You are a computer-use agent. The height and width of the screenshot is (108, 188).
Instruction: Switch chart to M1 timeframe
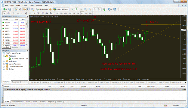(x=57, y=13)
